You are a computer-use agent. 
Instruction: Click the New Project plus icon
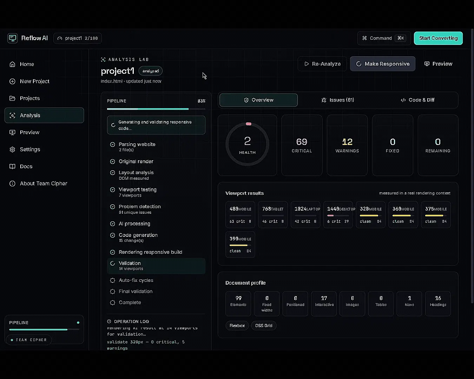tap(12, 81)
